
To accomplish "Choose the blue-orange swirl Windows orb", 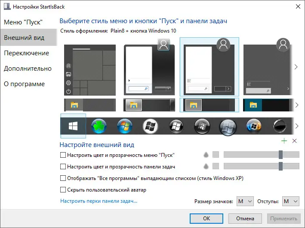I will pos(254,126).
